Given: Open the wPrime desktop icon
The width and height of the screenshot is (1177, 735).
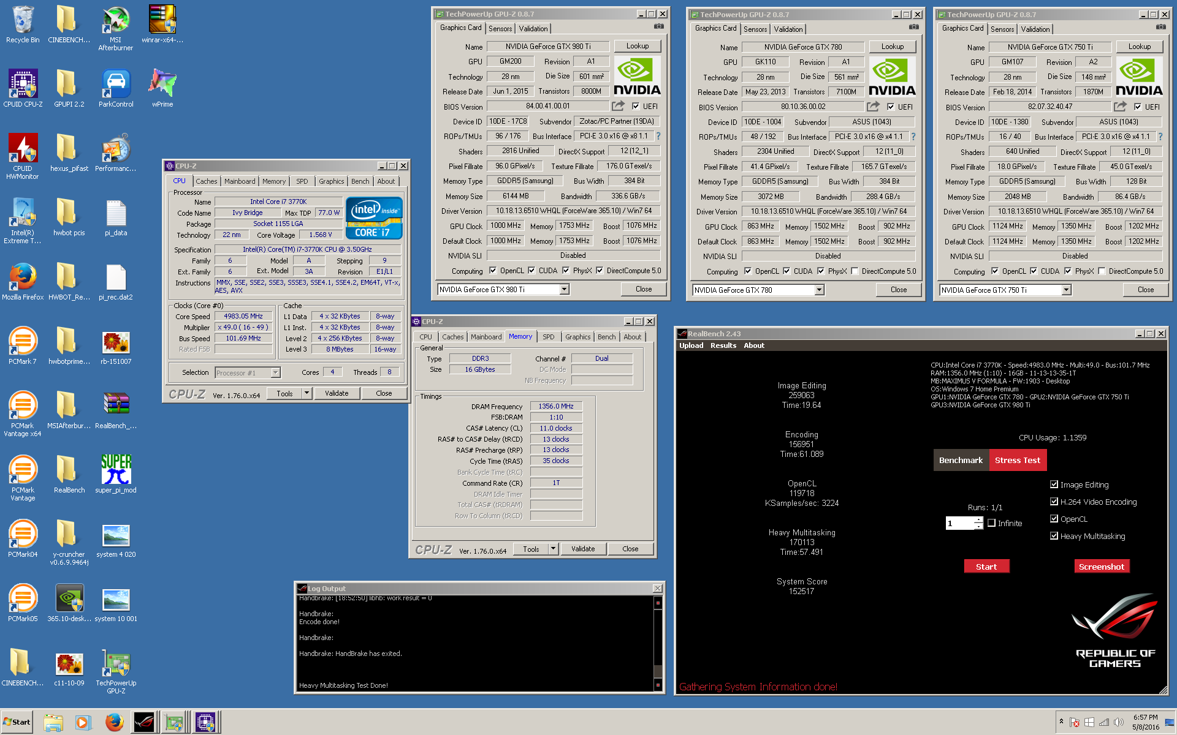Looking at the screenshot, I should click(162, 89).
